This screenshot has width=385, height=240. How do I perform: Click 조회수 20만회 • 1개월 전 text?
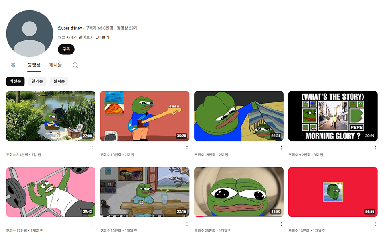pos(119,230)
